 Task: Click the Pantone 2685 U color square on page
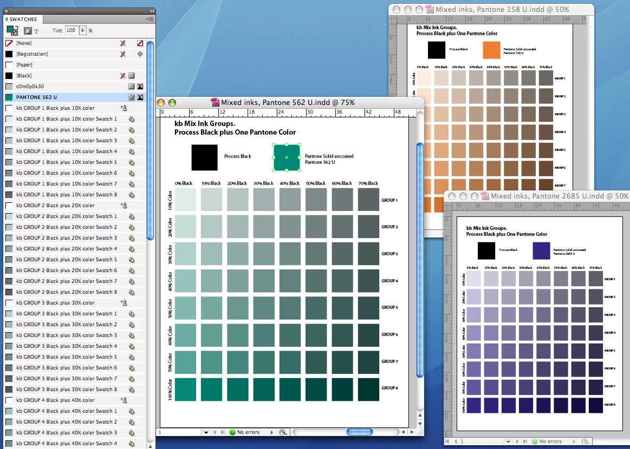pos(541,251)
